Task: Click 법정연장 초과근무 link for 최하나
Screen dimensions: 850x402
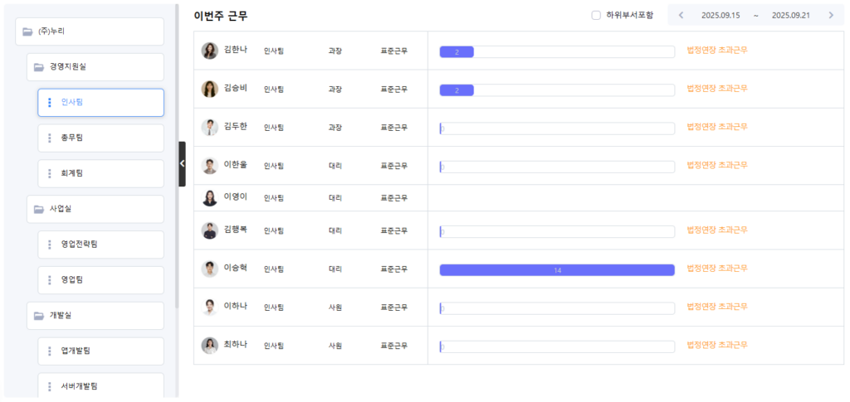Action: [717, 346]
